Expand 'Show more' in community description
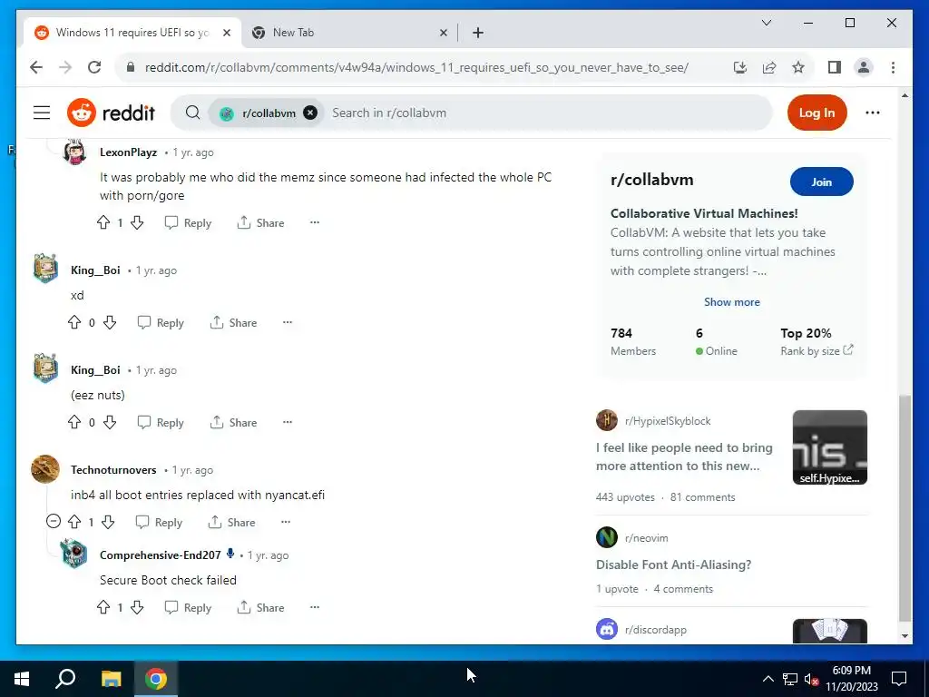 732,301
